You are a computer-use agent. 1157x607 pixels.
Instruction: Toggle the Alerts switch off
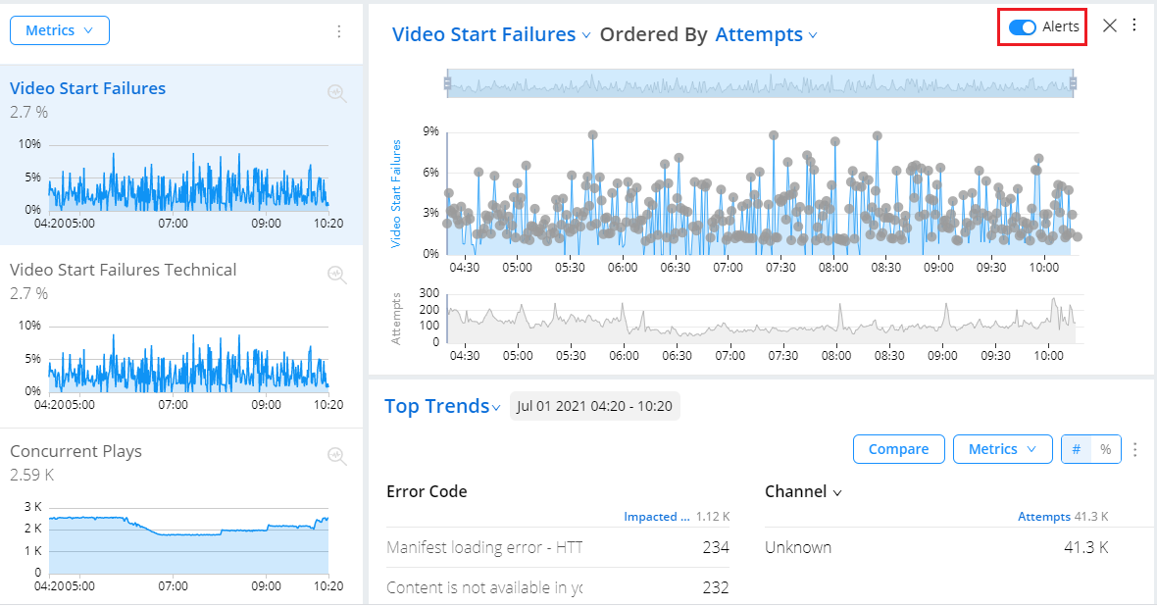pos(1023,26)
